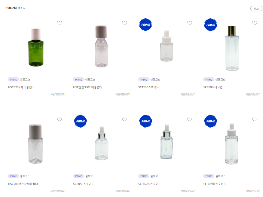
Task: Click the PRIME seal badge on SC200모나코캡
Action: coord(210,25)
